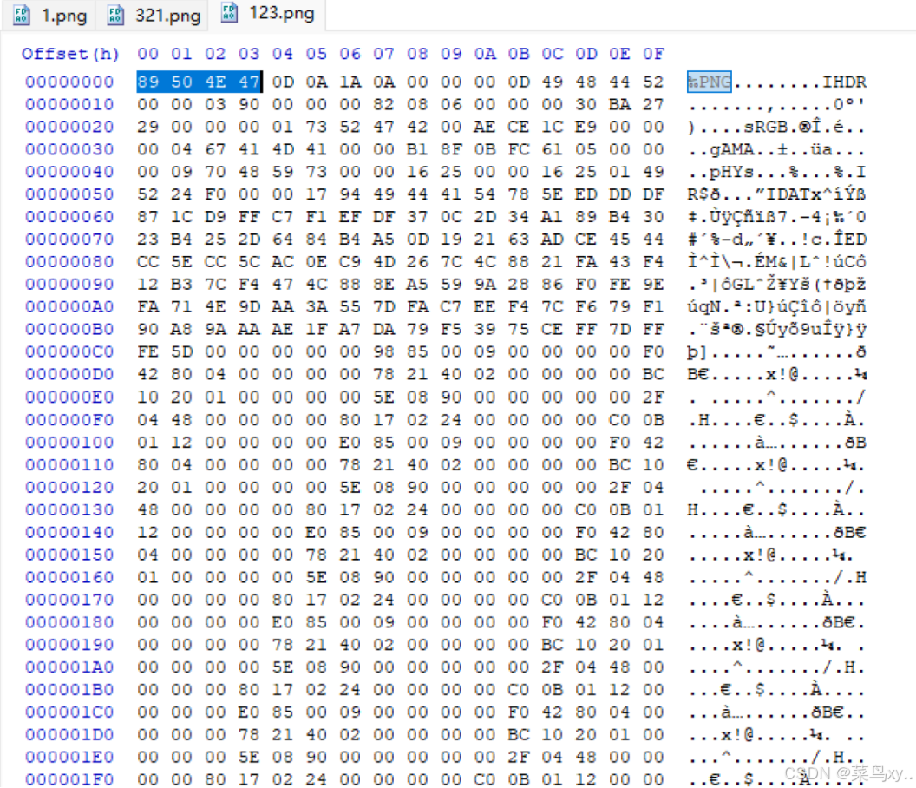Click column header 0F

pos(654,54)
